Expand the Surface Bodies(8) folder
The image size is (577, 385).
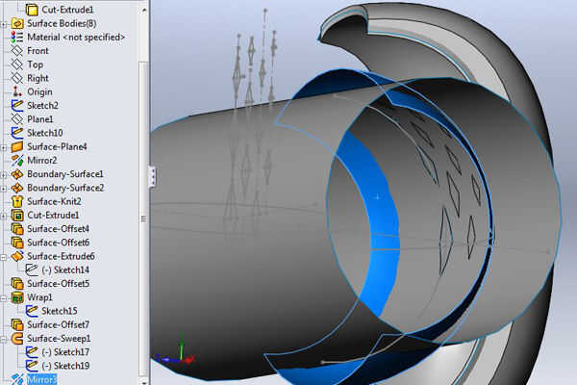(x=4, y=24)
